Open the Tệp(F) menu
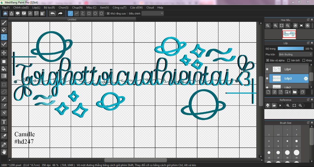Viewport: 314px width, 167px height. [6, 7]
